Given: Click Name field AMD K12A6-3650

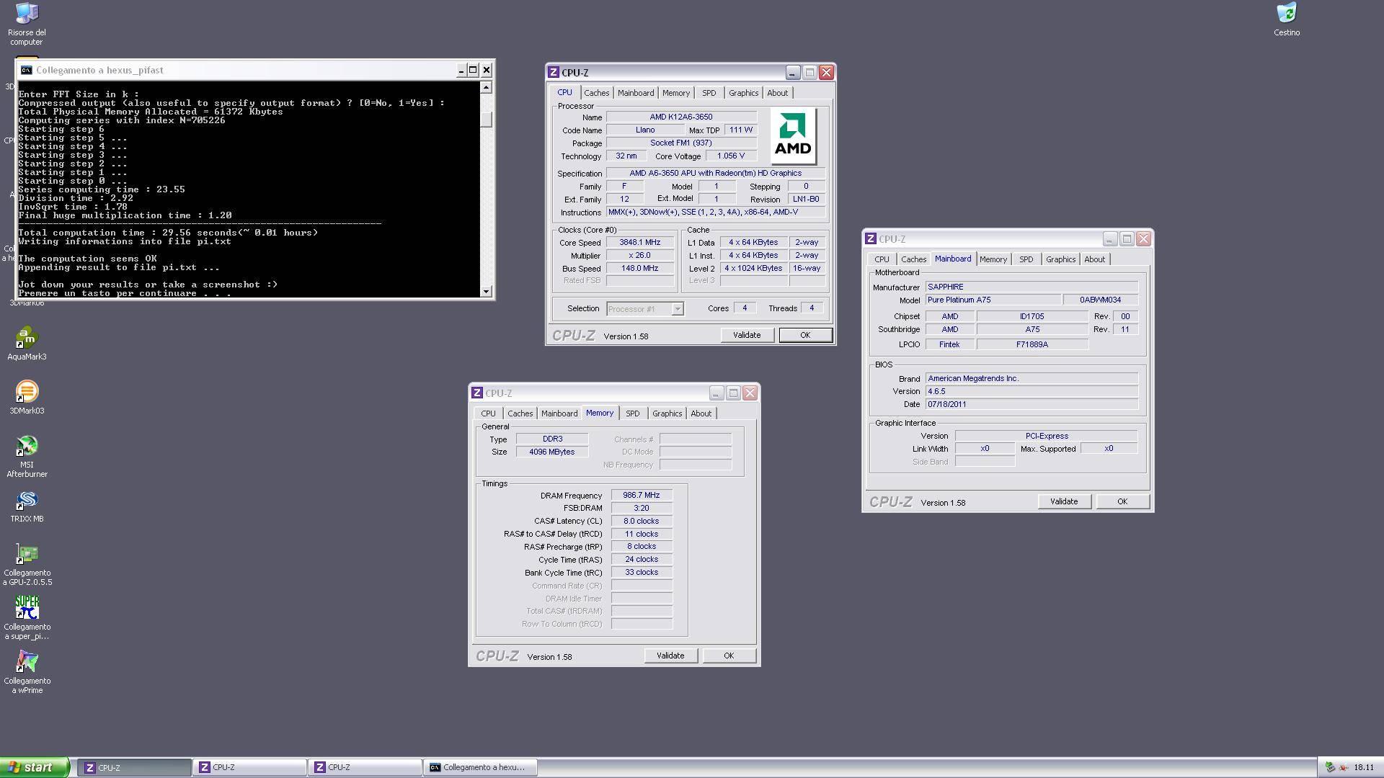Looking at the screenshot, I should [x=681, y=117].
